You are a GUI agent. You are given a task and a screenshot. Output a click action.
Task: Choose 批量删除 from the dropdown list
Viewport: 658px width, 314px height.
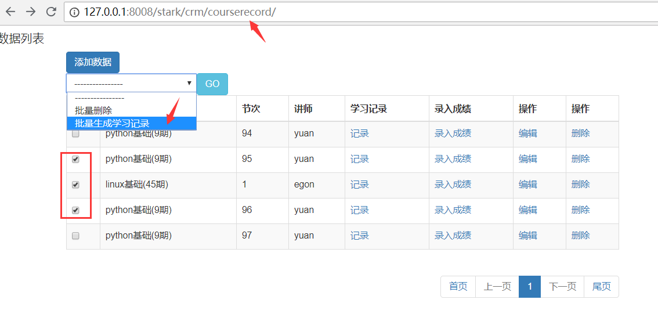click(x=131, y=110)
